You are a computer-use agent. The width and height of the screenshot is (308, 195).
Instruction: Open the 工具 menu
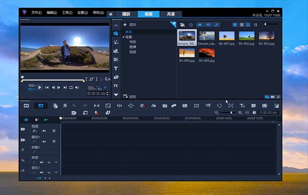[x=67, y=12]
